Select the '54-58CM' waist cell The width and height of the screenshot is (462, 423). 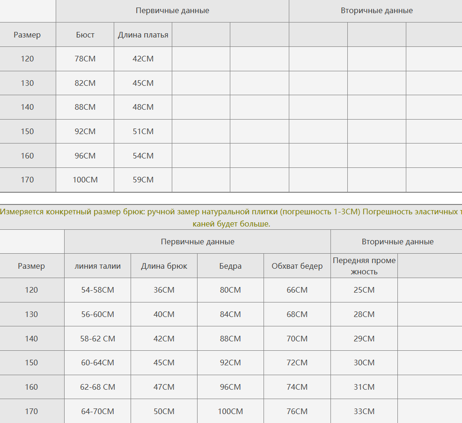click(97, 290)
